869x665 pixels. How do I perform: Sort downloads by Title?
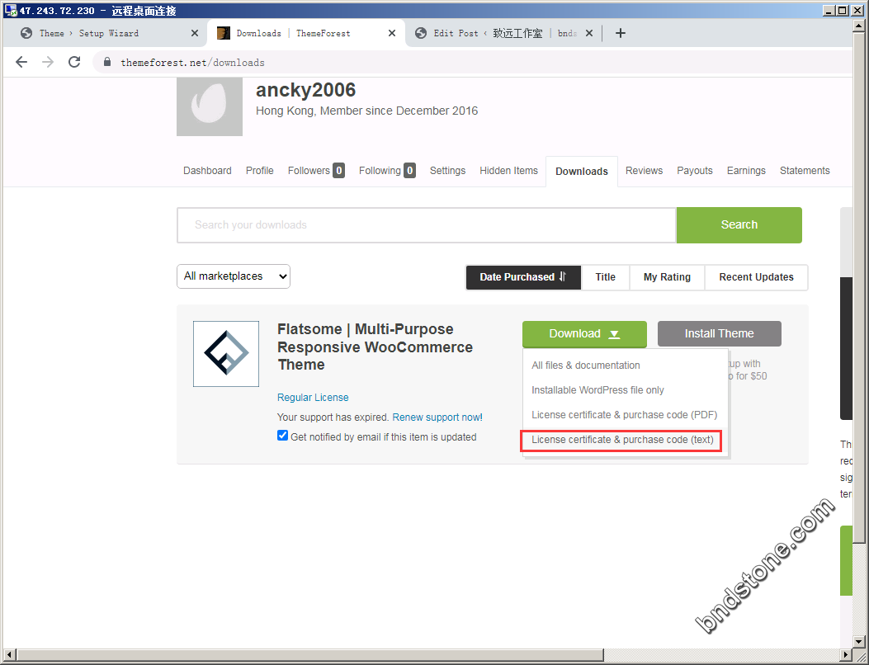[x=605, y=277]
